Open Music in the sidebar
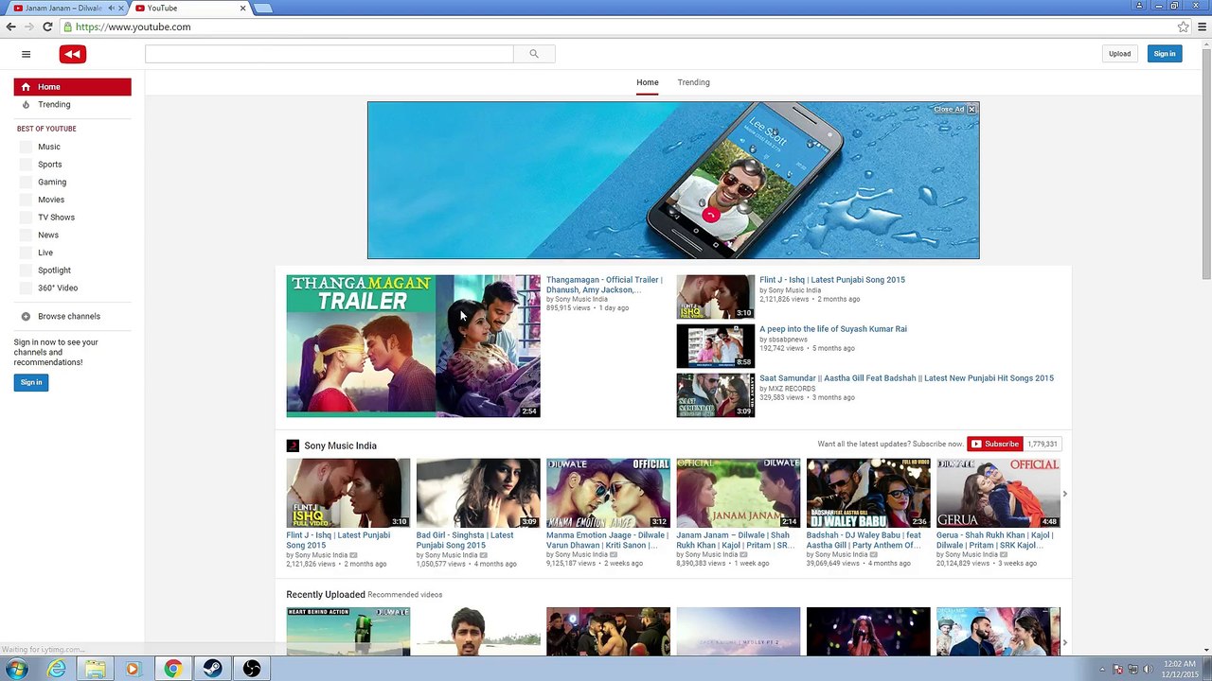The width and height of the screenshot is (1212, 681). pyautogui.click(x=49, y=147)
